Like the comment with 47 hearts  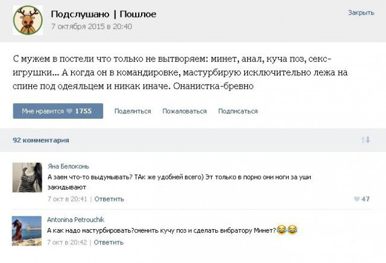click(361, 198)
